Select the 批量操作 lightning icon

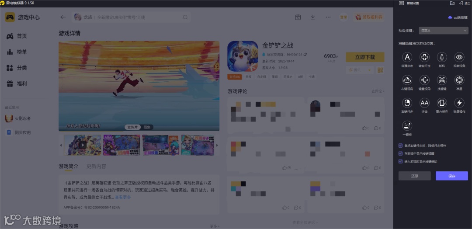(x=459, y=103)
